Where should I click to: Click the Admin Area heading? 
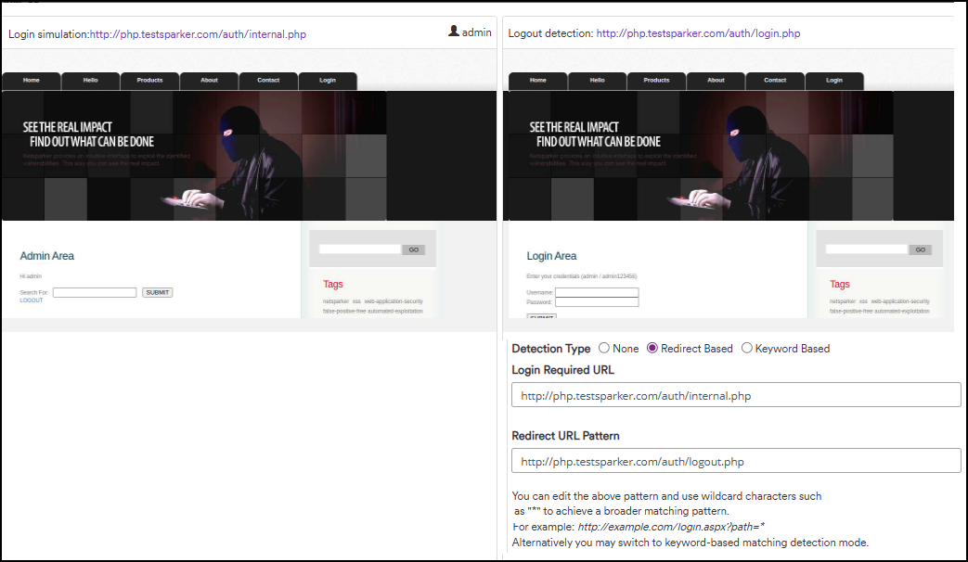tap(47, 256)
